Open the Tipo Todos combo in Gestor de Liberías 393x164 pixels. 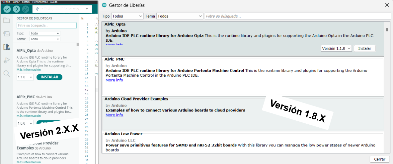pyautogui.click(x=127, y=16)
